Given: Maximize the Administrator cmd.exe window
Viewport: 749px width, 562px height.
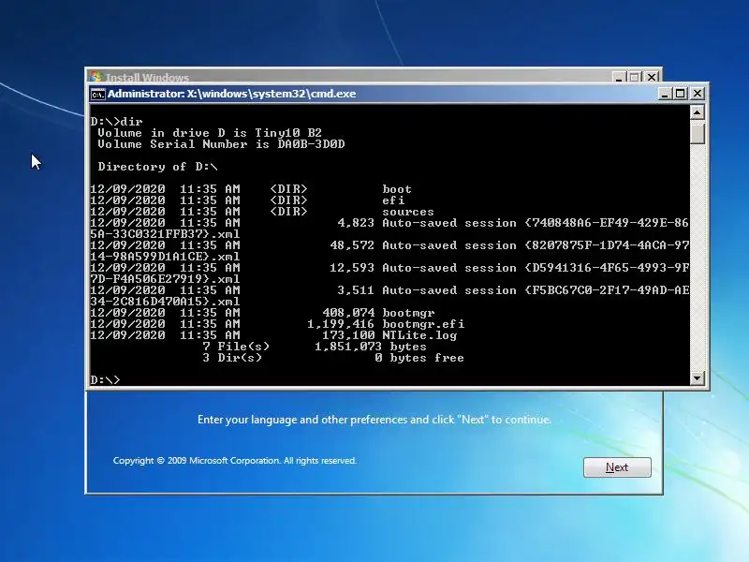Looking at the screenshot, I should [681, 94].
